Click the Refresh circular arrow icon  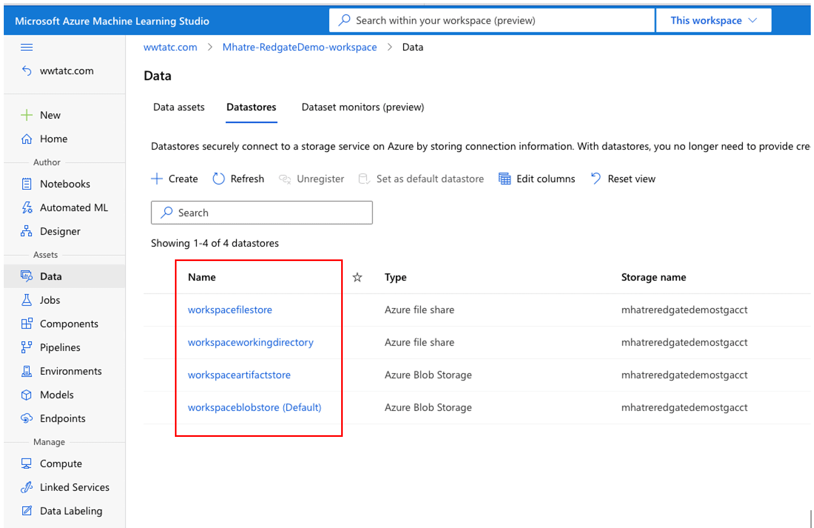click(219, 179)
